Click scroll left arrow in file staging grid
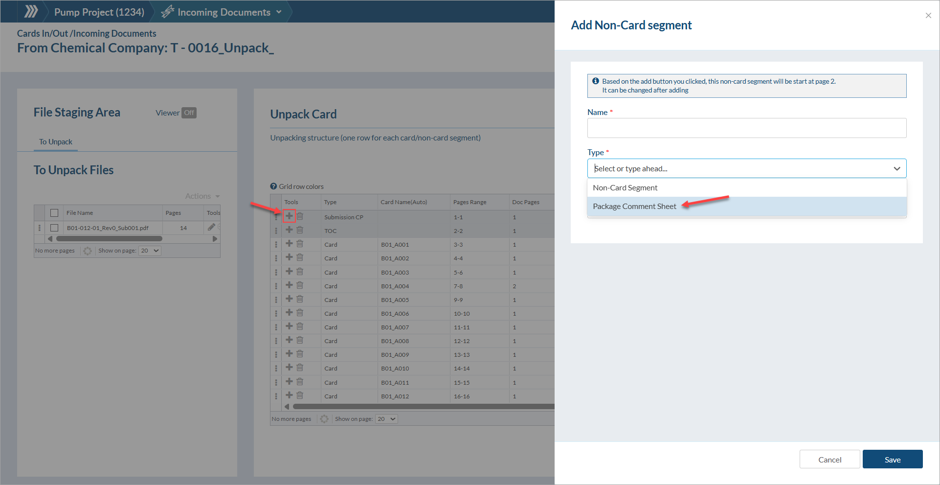The height and width of the screenshot is (485, 940). tap(50, 239)
